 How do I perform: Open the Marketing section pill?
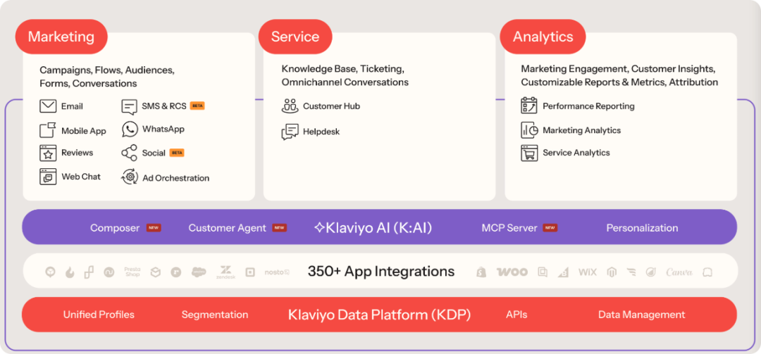pyautogui.click(x=61, y=37)
